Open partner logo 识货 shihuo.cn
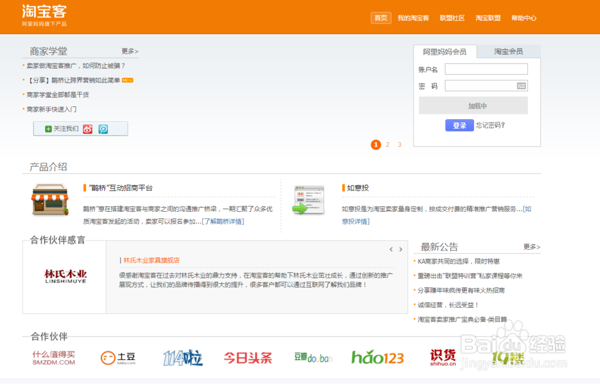Screen dimensions: 600x384 pos(443,358)
